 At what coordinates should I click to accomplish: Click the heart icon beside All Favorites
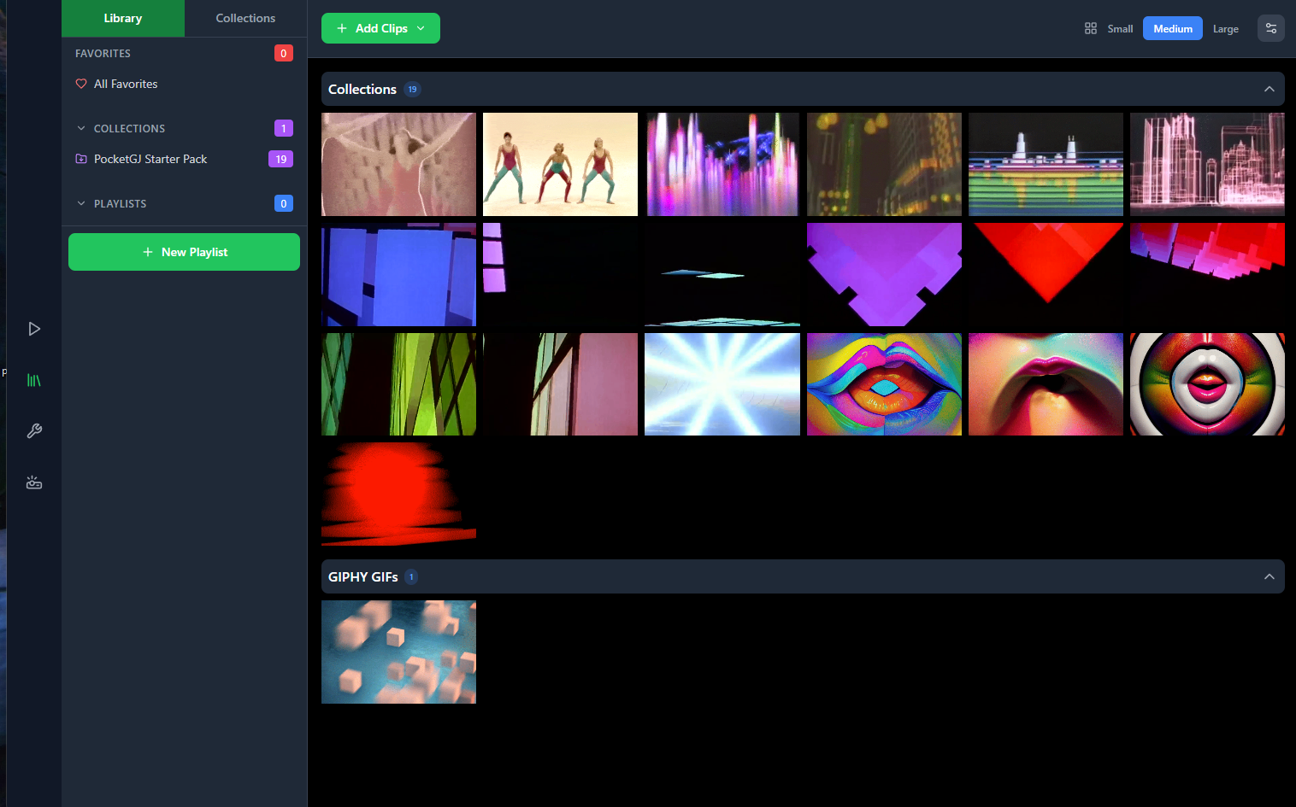(81, 84)
